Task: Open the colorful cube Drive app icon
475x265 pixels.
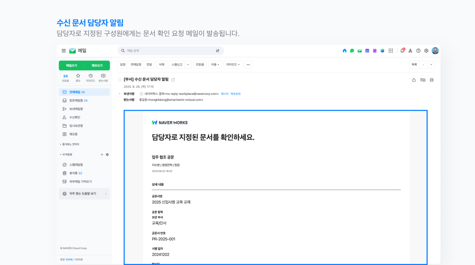Action: 382,51
